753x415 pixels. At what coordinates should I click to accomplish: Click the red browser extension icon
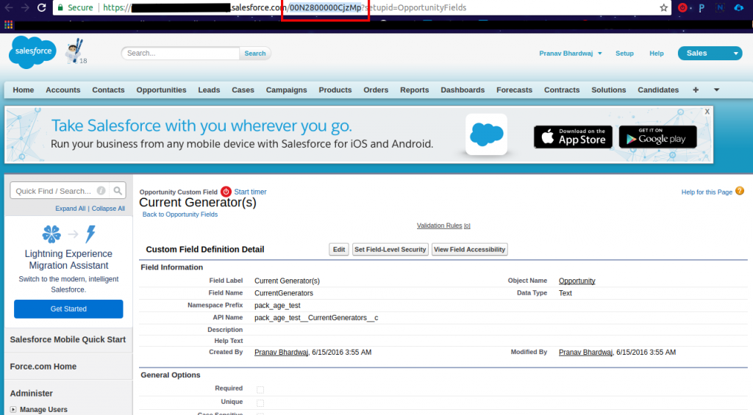(x=682, y=7)
